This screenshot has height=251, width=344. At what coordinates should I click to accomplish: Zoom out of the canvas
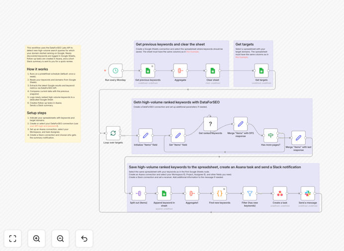(x=60, y=239)
